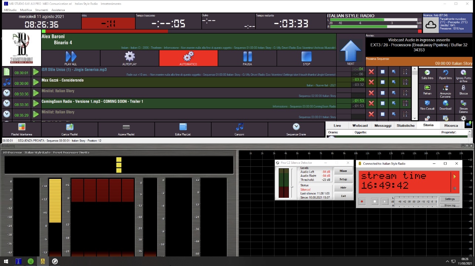
Task: Open the Assistenza menu
Action: pyautogui.click(x=58, y=10)
